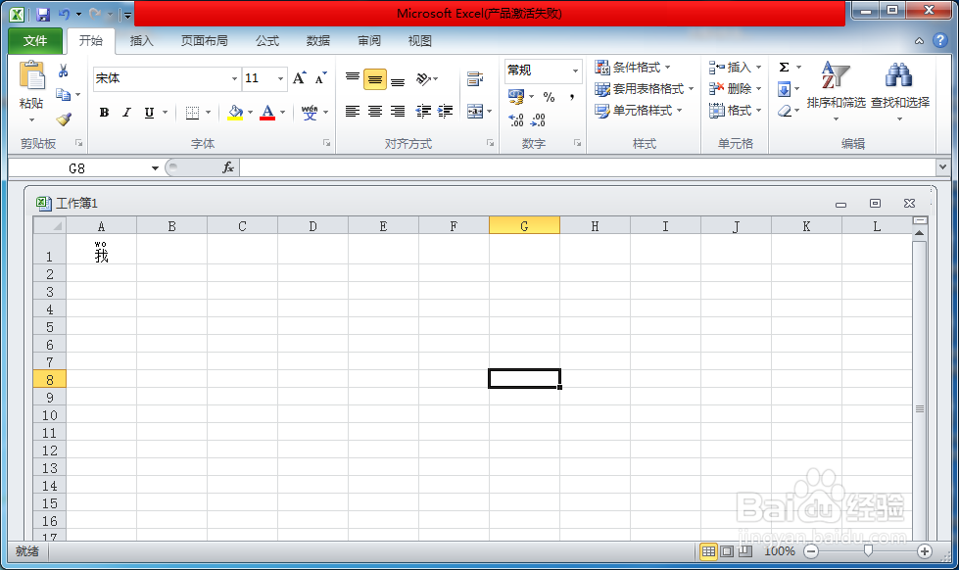The width and height of the screenshot is (959, 570).
Task: Click the Save icon in quick access toolbar
Action: [x=43, y=14]
